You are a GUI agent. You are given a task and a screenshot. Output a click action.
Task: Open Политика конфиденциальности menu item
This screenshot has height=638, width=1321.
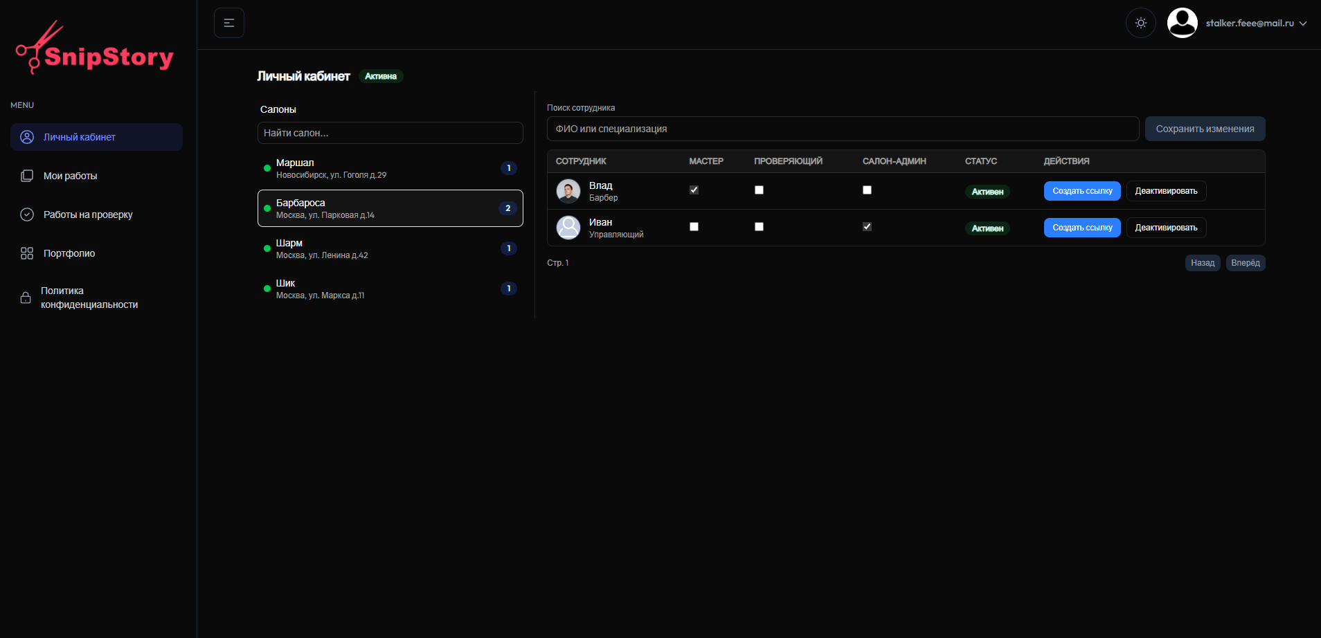[96, 298]
